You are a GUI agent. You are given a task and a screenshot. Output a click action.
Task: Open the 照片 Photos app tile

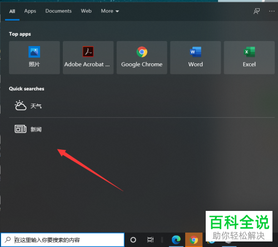point(34,58)
